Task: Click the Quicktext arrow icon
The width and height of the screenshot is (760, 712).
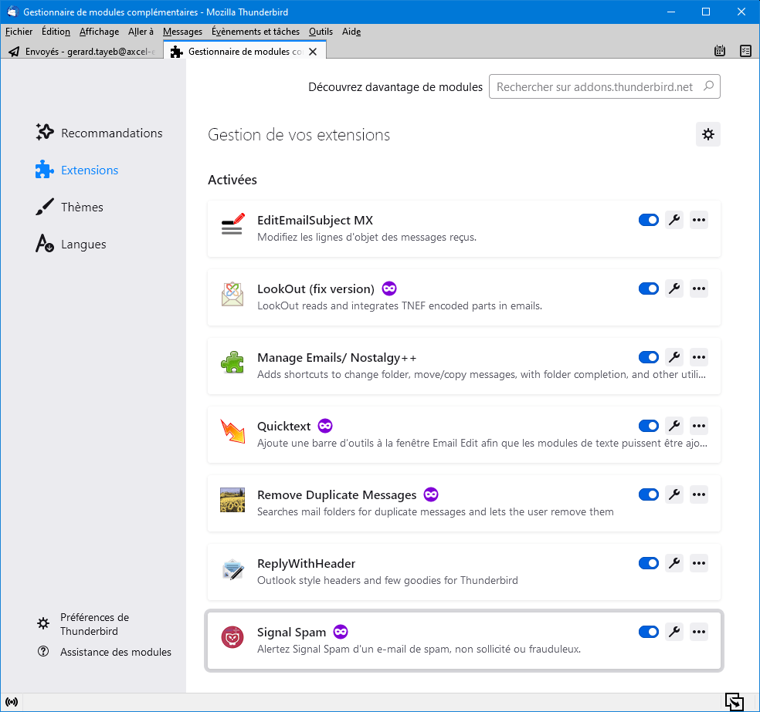Action: (x=232, y=431)
